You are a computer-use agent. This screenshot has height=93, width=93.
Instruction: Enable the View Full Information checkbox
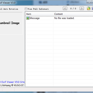click(x=26, y=9)
